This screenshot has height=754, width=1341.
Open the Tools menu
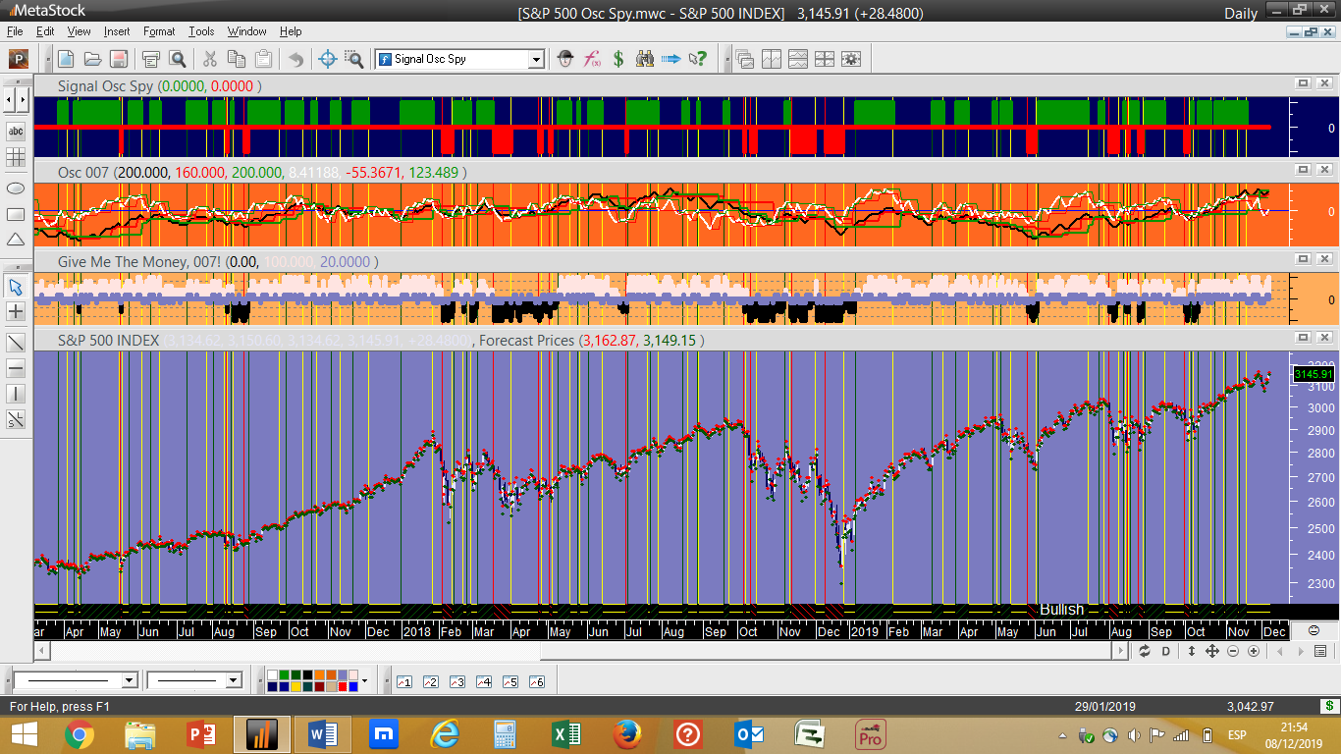tap(201, 31)
